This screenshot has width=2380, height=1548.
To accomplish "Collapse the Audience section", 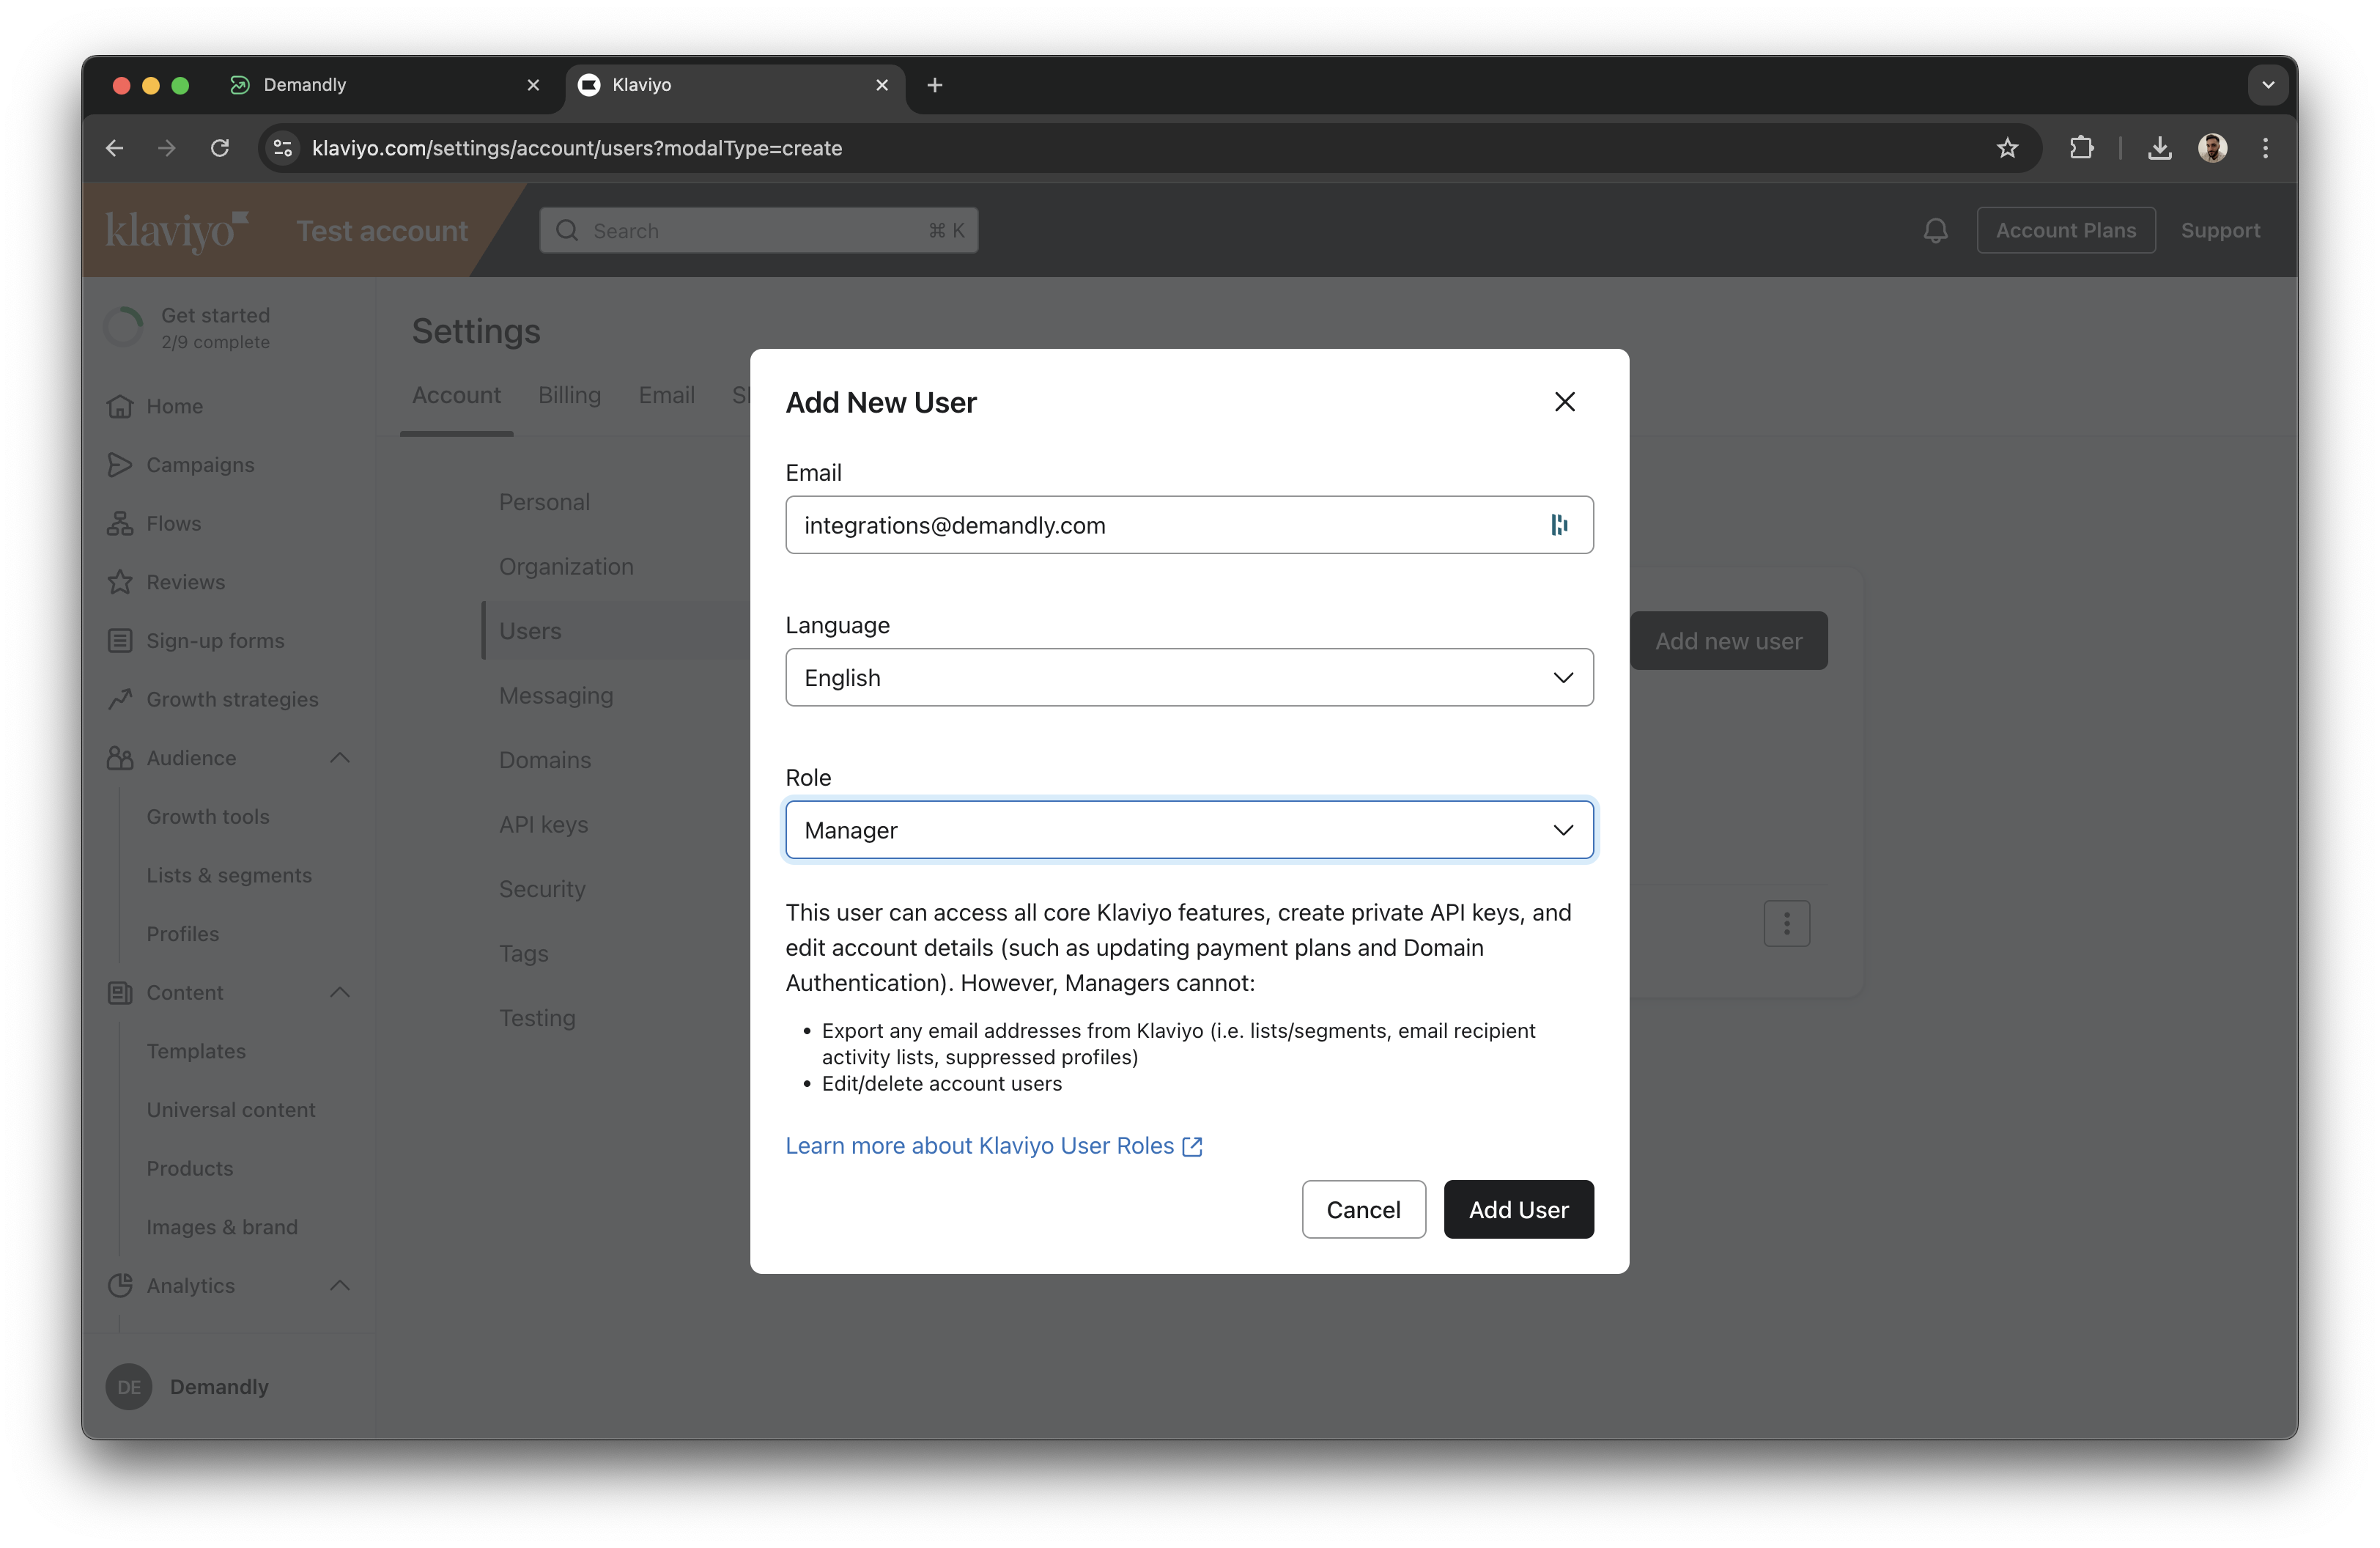I will 340,758.
